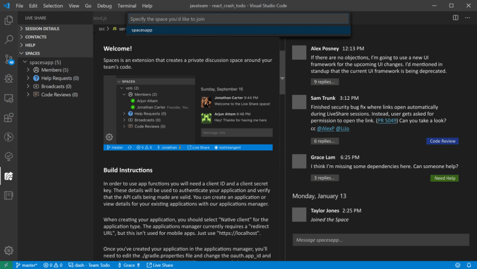Viewport: 477px width, 269px height.
Task: Click Sam Trunk's avatar
Action: 299,102
